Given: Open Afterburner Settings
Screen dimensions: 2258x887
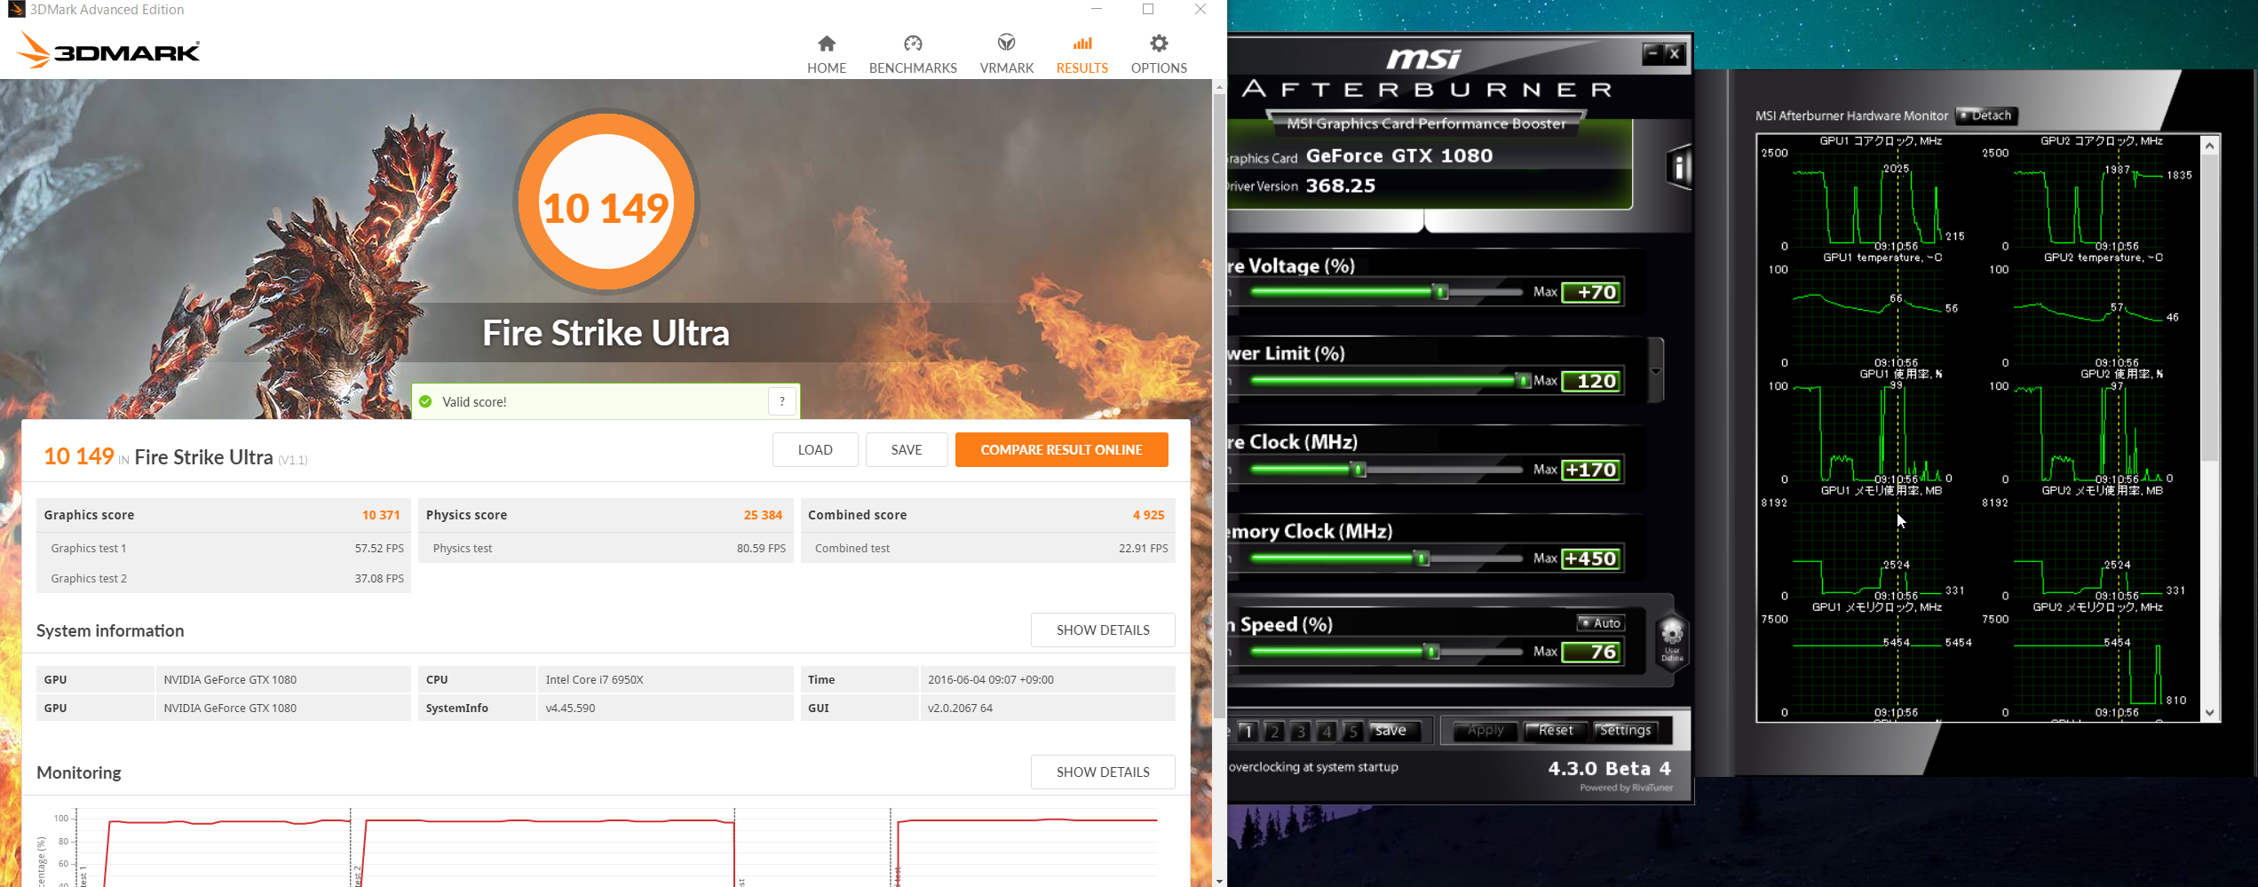Looking at the screenshot, I should pyautogui.click(x=1625, y=731).
